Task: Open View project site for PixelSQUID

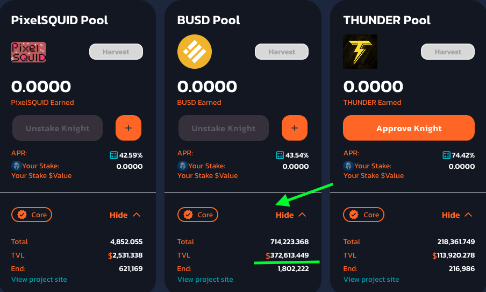Action: [39, 279]
